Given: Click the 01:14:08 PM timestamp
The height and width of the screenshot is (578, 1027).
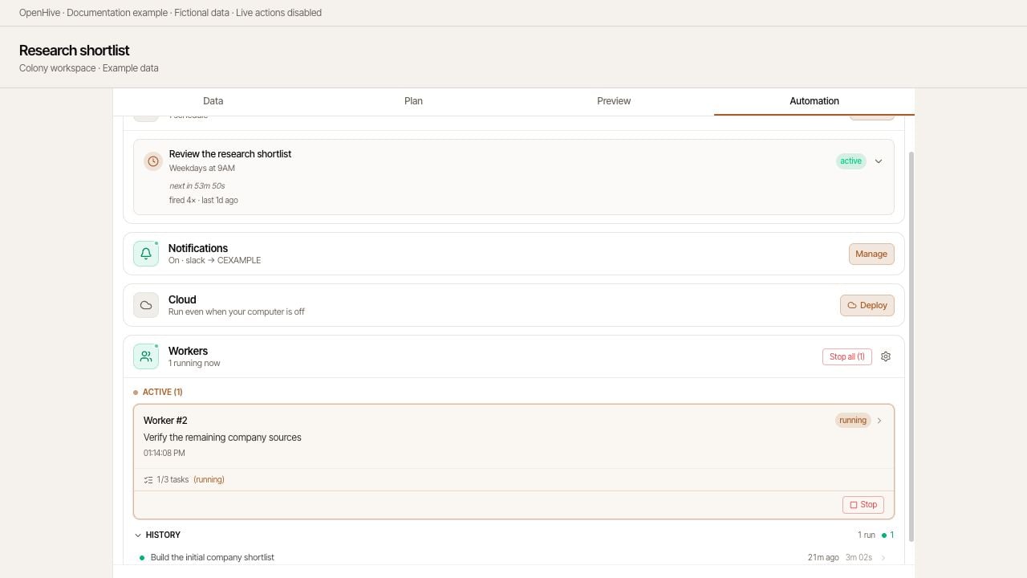Looking at the screenshot, I should (164, 454).
